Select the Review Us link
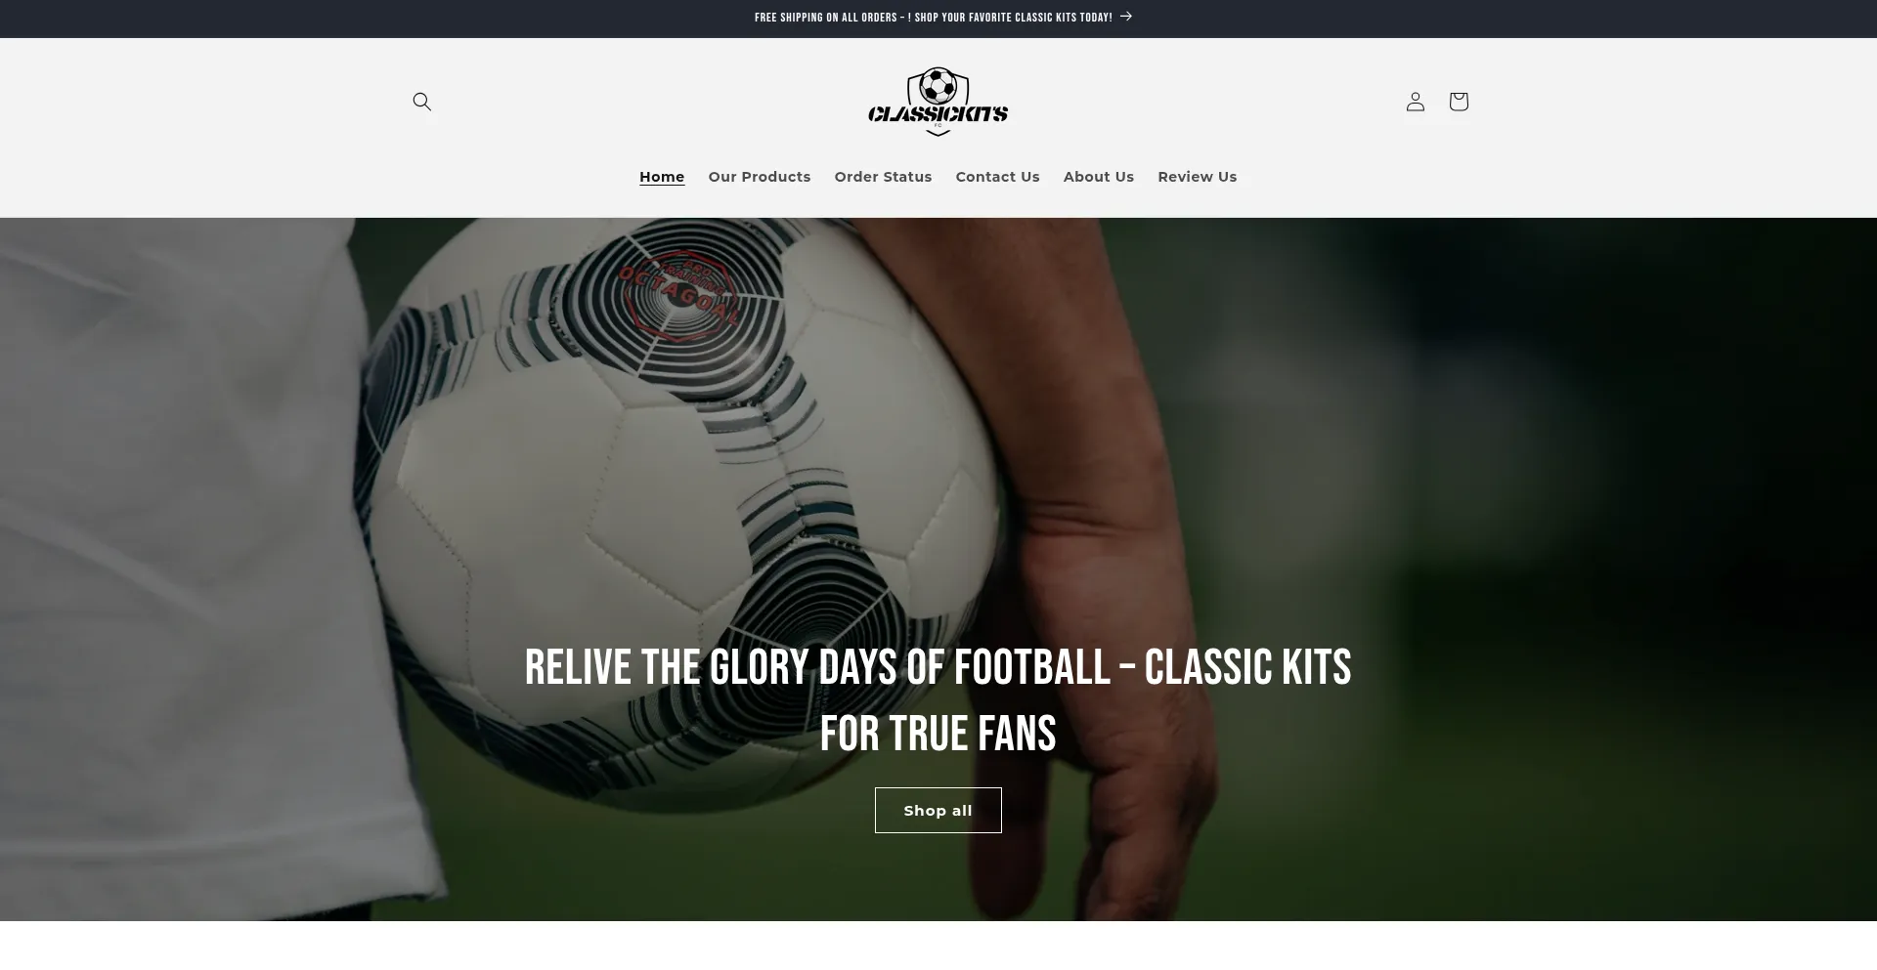 click(x=1198, y=177)
